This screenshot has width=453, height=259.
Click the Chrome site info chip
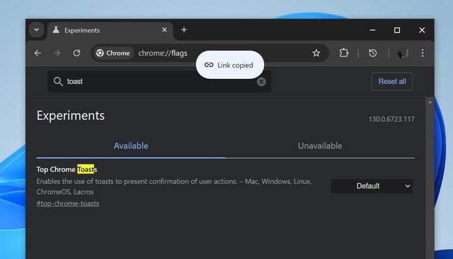(113, 53)
